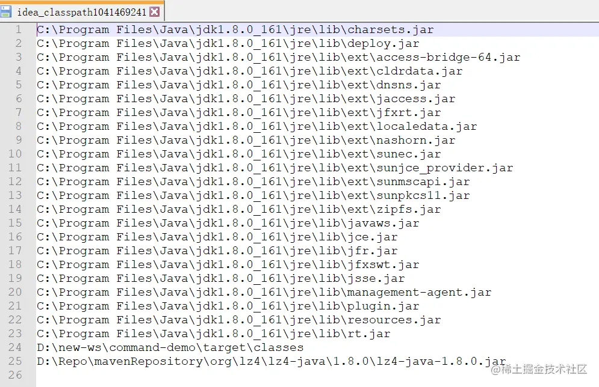Click the save disk icon on tab

[x=5, y=11]
